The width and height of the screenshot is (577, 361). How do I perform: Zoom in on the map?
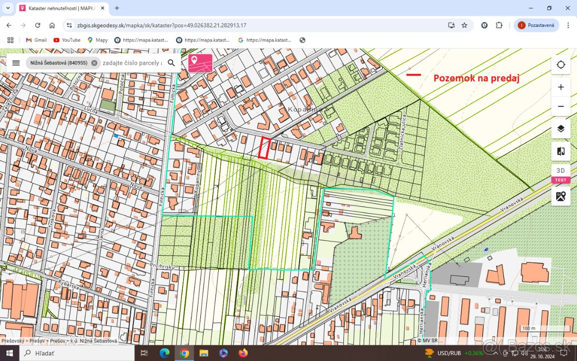(561, 87)
